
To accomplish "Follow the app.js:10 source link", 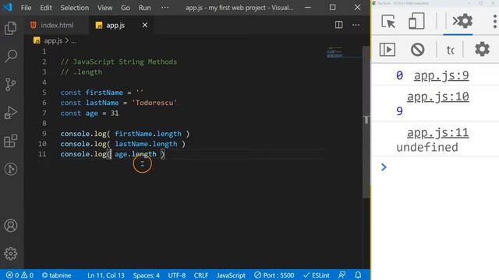I will pyautogui.click(x=438, y=96).
